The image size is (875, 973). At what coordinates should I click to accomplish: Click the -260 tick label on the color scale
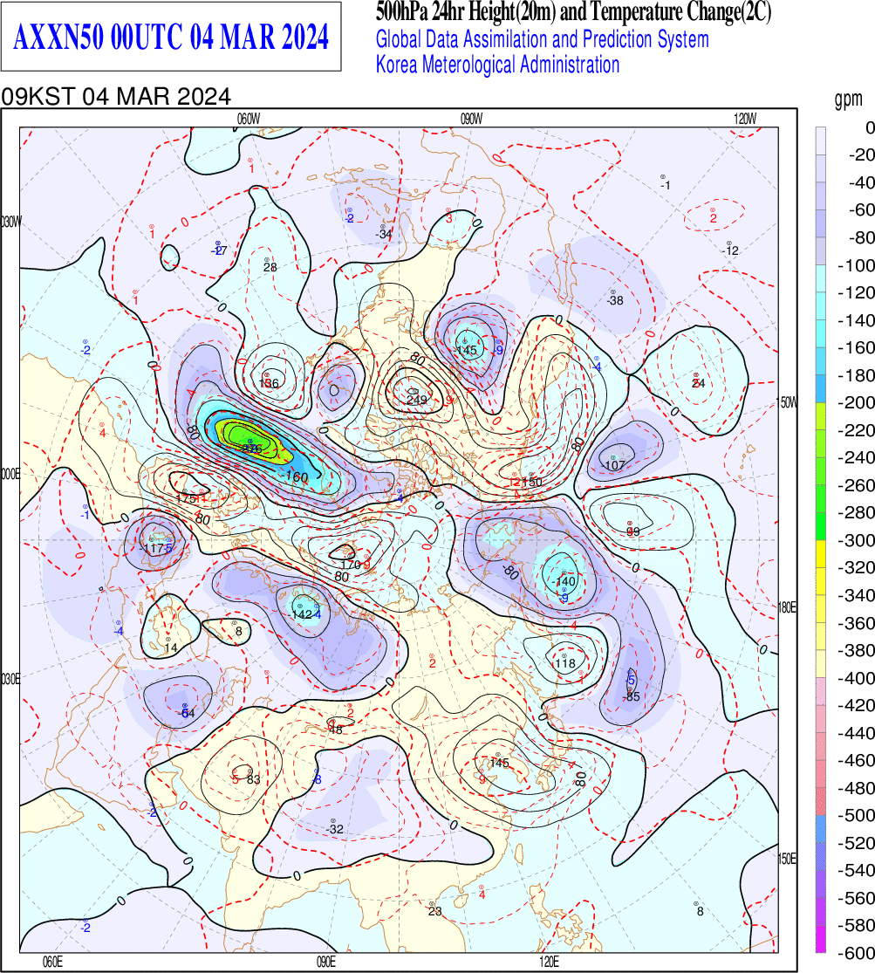pos(856,484)
